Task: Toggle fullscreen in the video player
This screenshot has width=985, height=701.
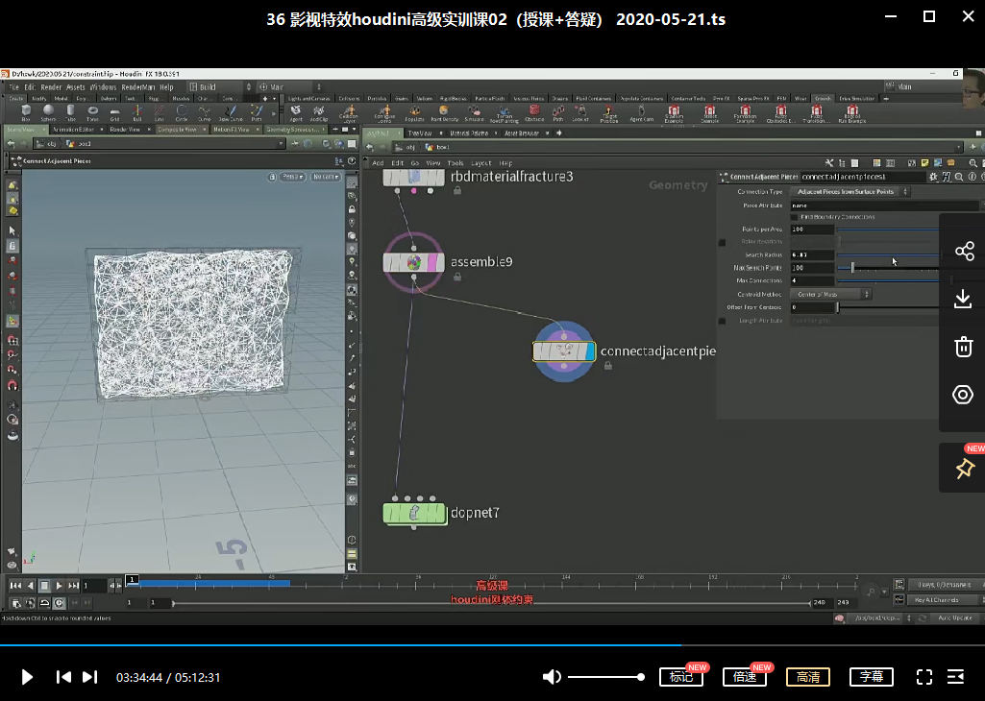Action: point(923,677)
